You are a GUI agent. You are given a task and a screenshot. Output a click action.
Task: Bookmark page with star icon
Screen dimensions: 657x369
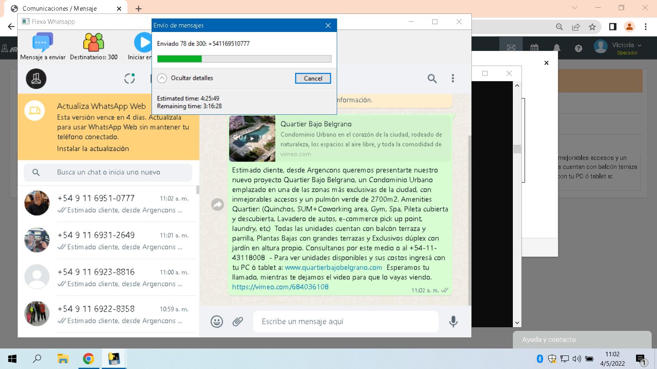click(x=592, y=27)
